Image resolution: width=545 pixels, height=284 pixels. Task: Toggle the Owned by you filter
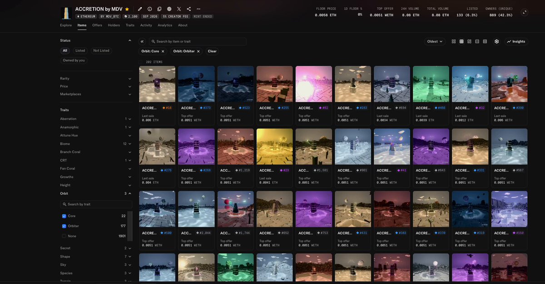[74, 60]
